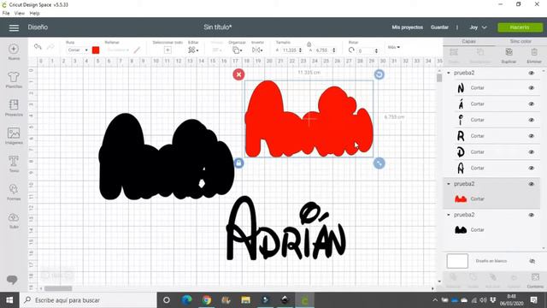Open the File menu
547x308 pixels.
click(x=6, y=14)
